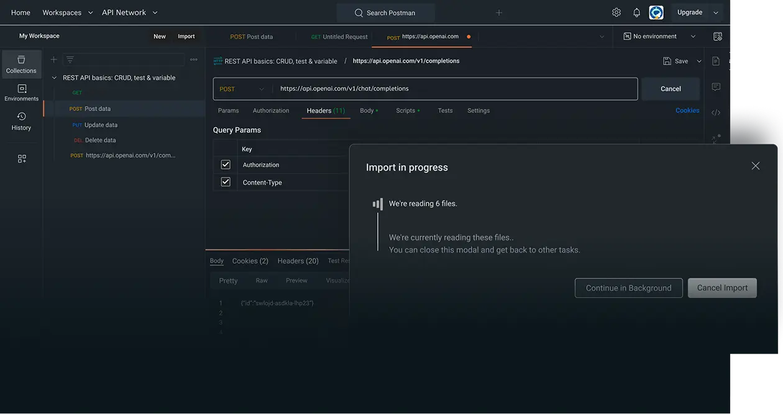This screenshot has height=414, width=783.
Task: Expand the chevron beside the Upgrade button
Action: [716, 12]
